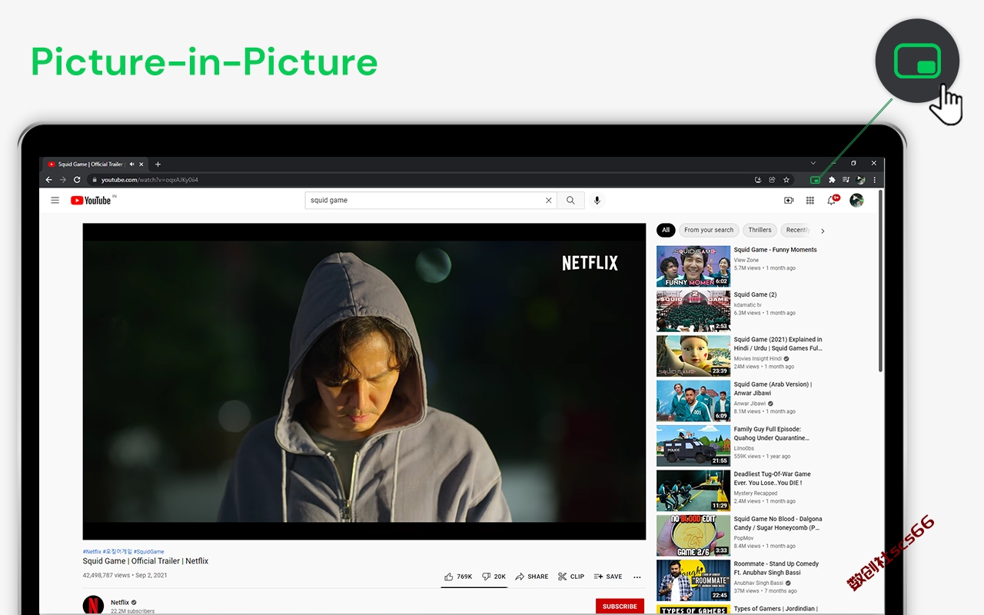Click the #Netflix hashtag link

coord(91,551)
